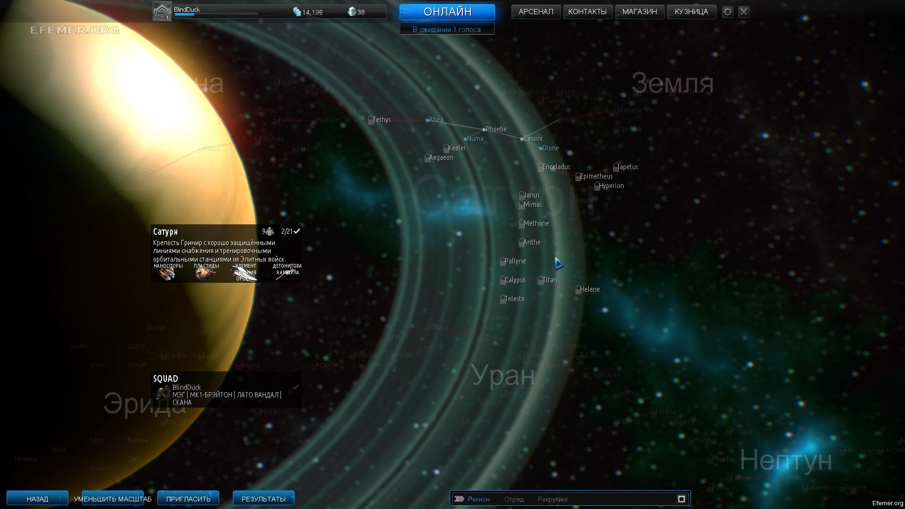Click the 'В ожидании 1 голоса' status text
The height and width of the screenshot is (509, 905).
pos(447,30)
